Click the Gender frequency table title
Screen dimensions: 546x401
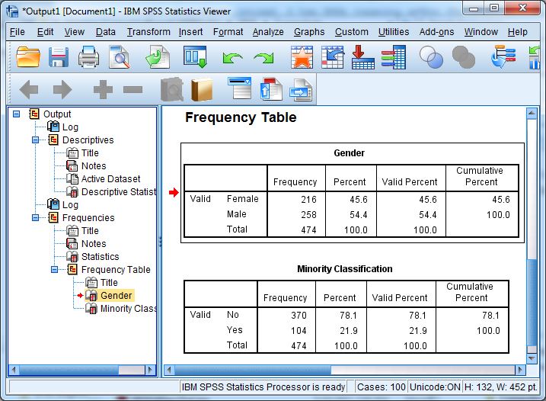click(x=349, y=153)
